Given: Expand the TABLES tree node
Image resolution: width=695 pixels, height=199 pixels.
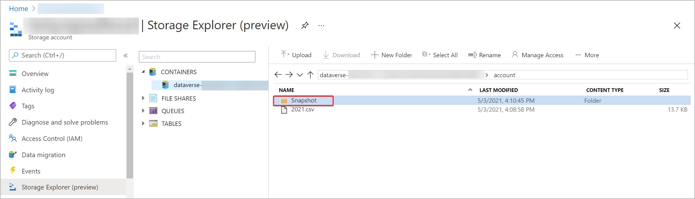Looking at the screenshot, I should 143,123.
